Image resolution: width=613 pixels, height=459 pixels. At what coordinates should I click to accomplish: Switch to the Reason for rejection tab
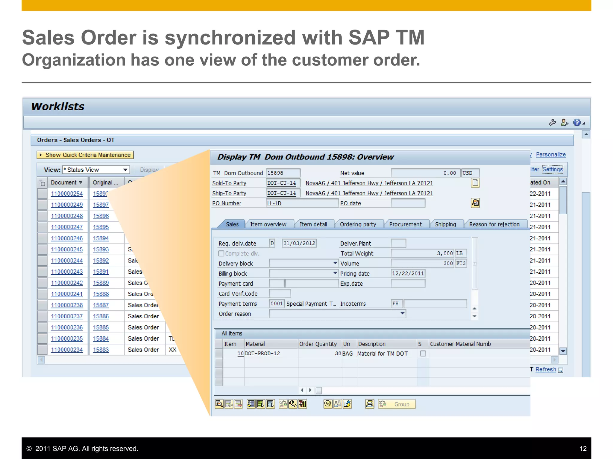(494, 224)
